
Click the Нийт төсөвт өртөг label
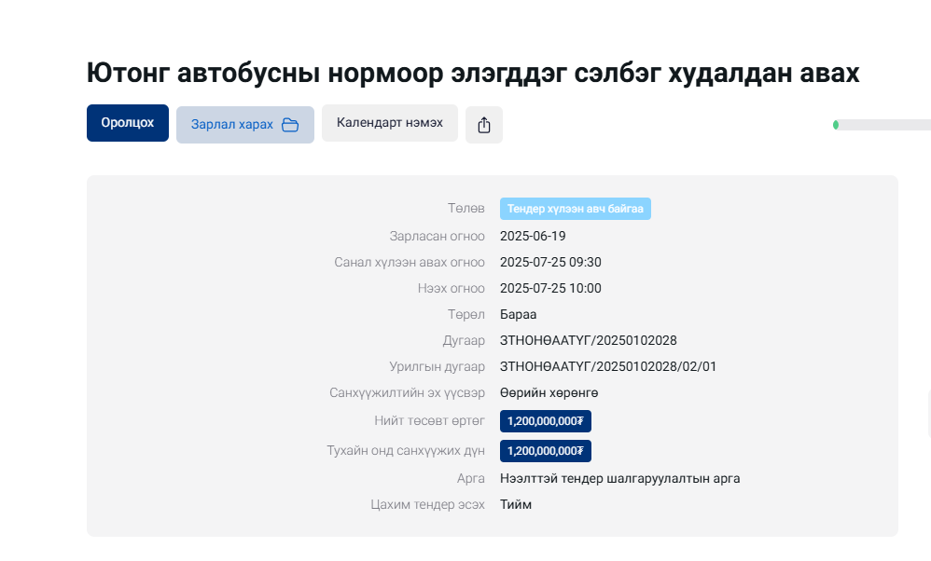click(429, 420)
